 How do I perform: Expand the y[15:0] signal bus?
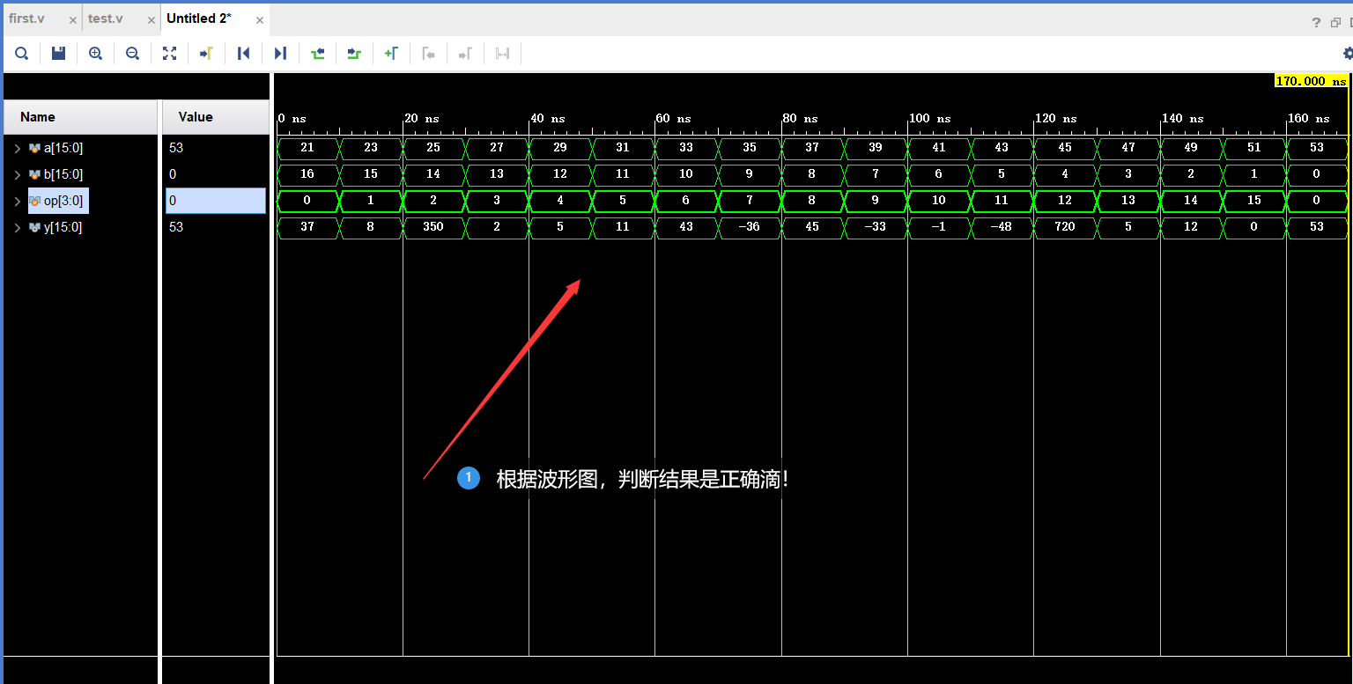(18, 227)
